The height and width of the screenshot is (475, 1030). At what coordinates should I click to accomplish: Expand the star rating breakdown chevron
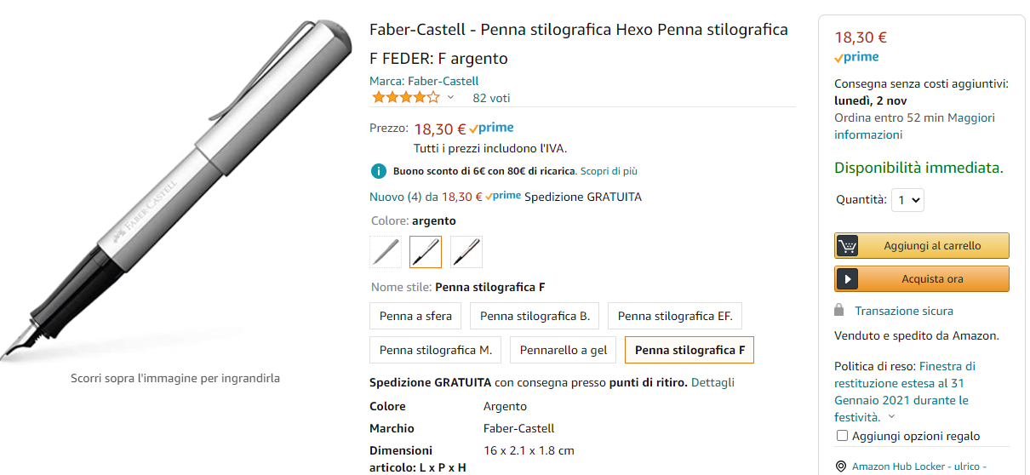[x=451, y=98]
